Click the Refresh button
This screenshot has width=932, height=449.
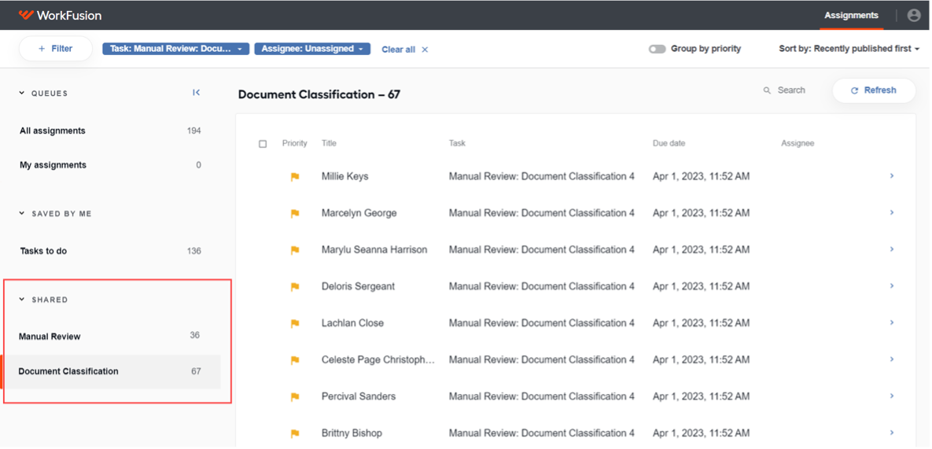point(874,90)
